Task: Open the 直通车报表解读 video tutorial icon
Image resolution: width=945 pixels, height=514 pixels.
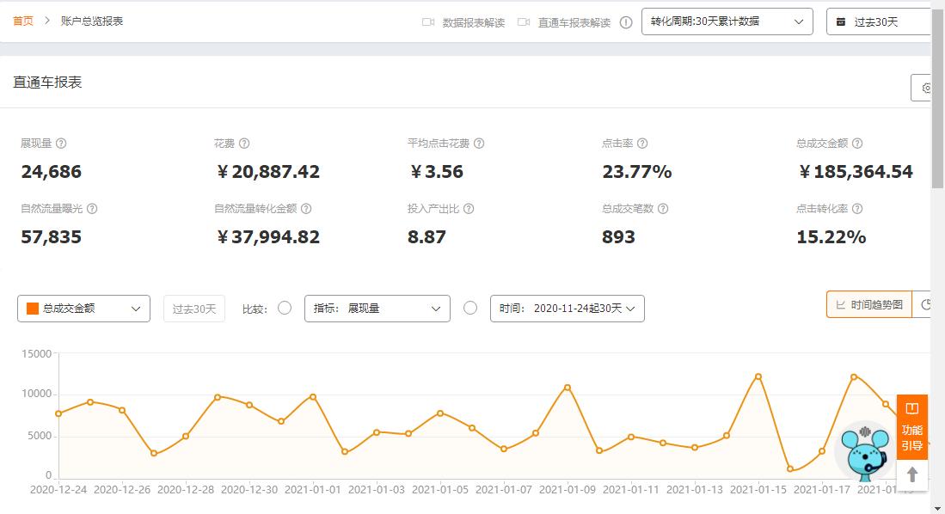Action: pyautogui.click(x=524, y=22)
